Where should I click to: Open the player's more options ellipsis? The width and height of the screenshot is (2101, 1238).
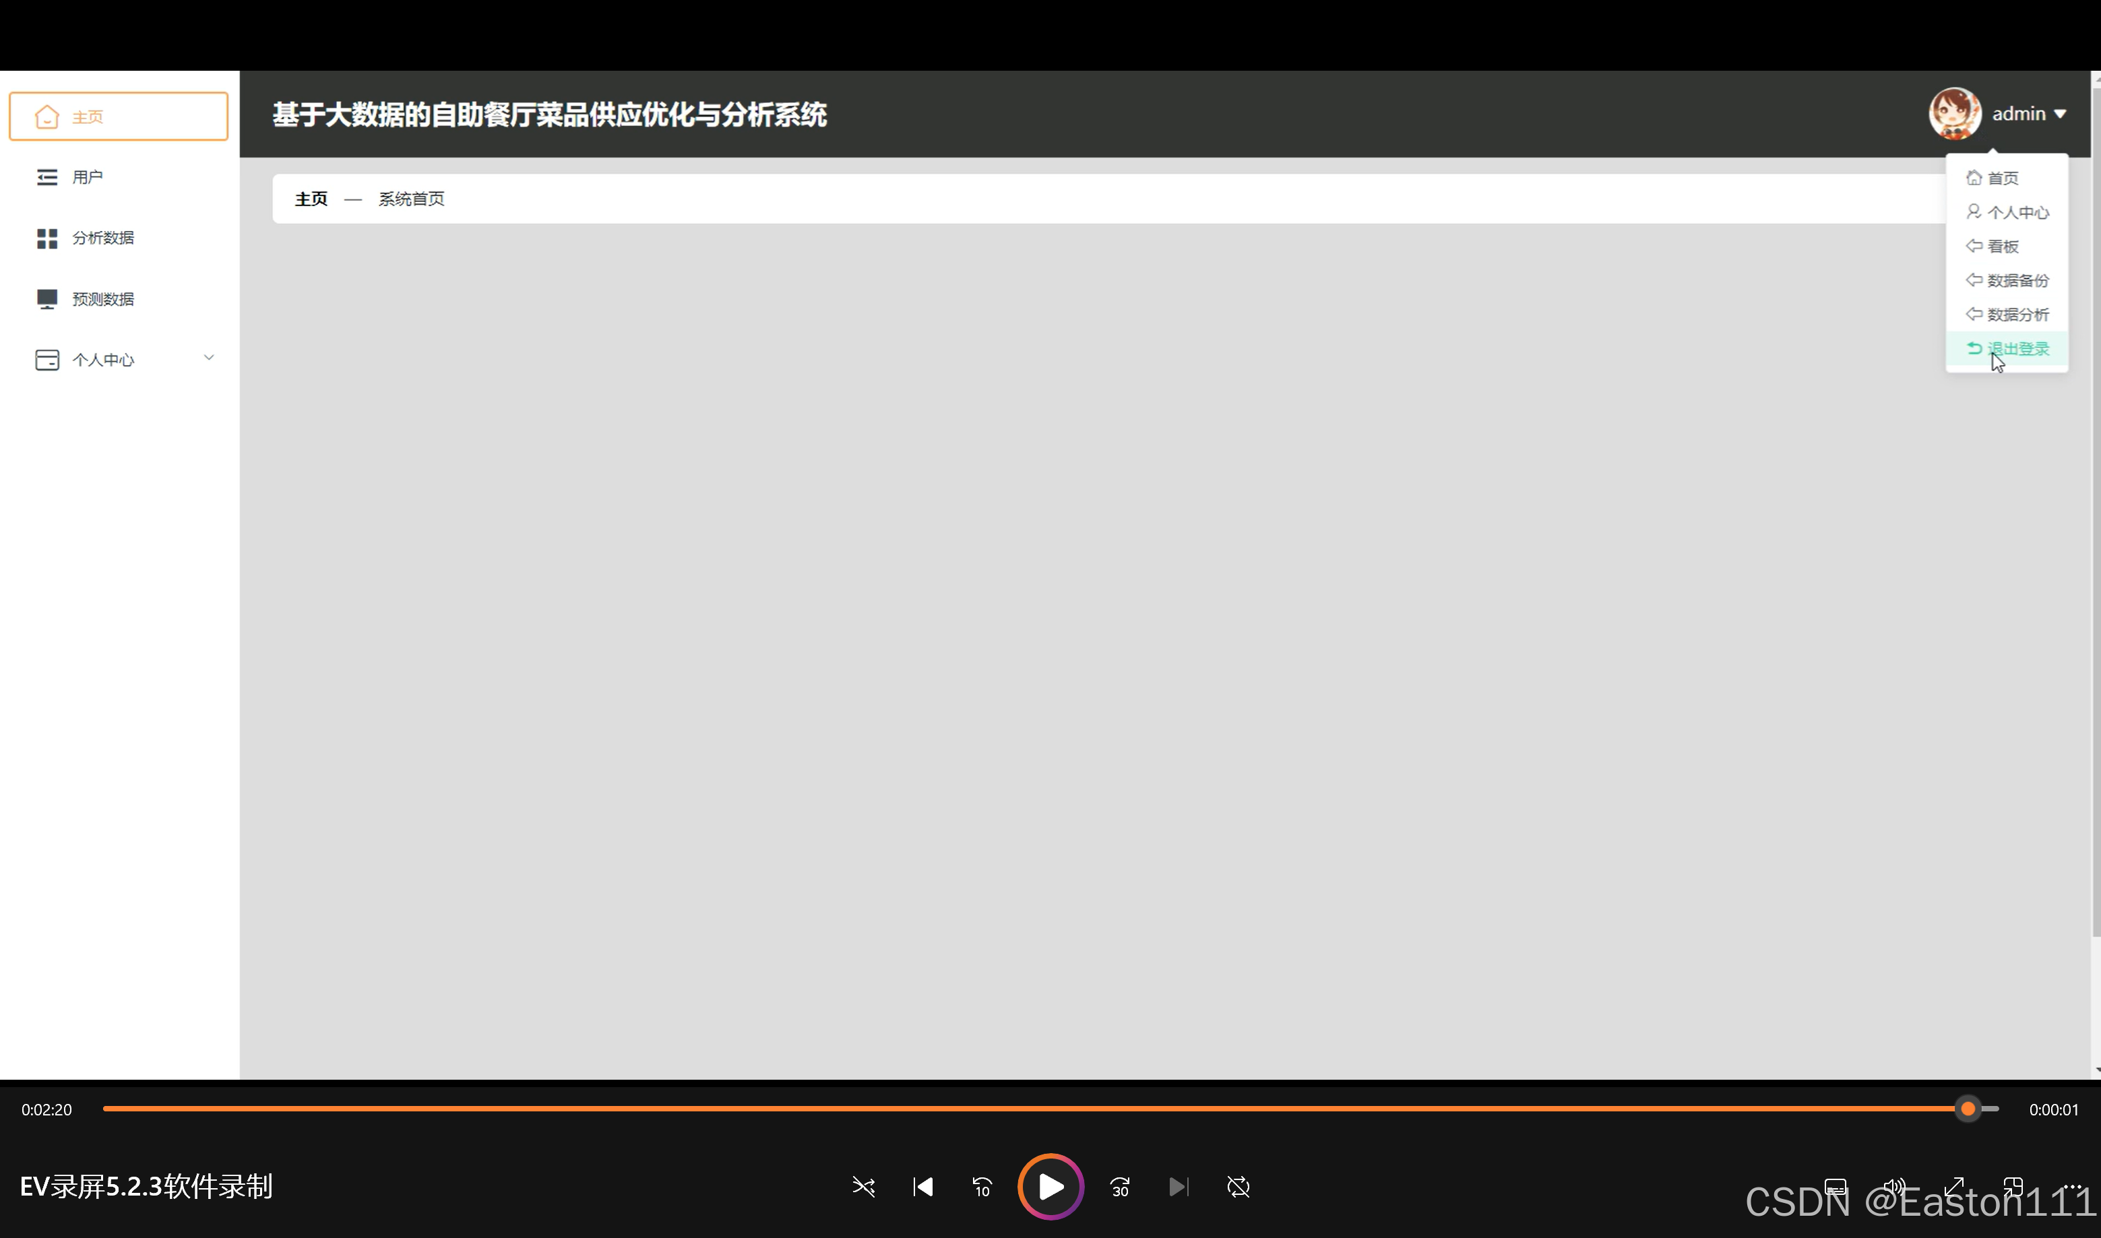pos(2072,1186)
